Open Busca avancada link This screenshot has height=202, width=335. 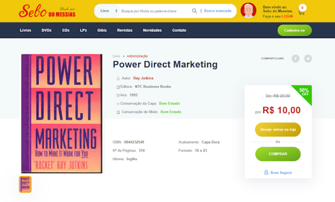click(217, 11)
